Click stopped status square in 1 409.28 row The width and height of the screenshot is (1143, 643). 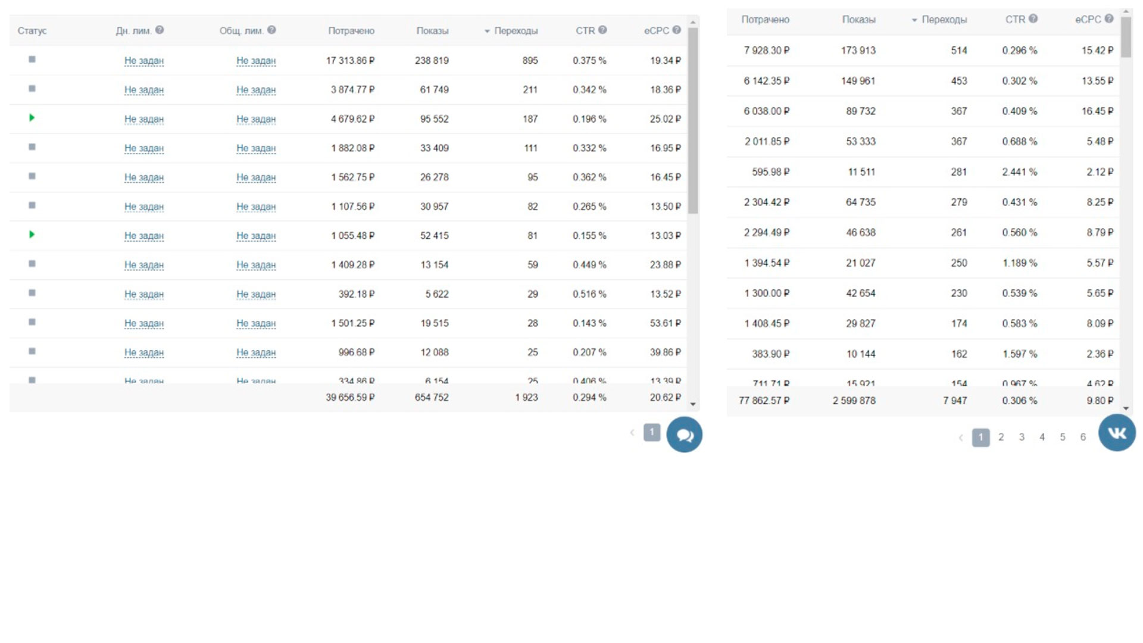(32, 264)
